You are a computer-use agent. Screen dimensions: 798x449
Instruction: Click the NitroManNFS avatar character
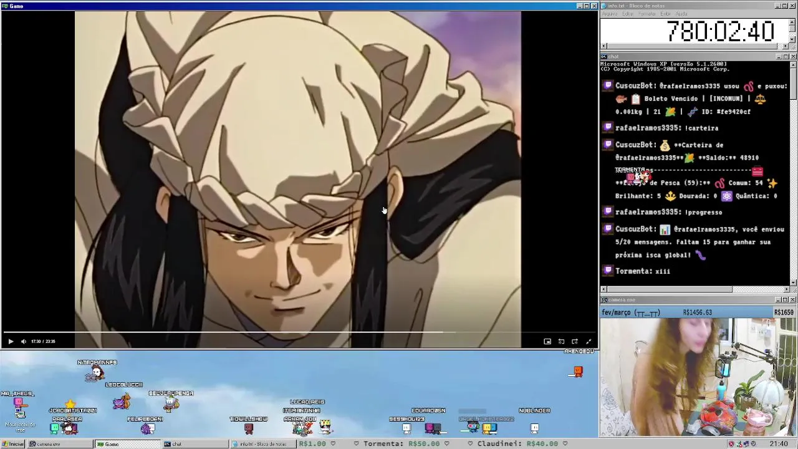97,373
